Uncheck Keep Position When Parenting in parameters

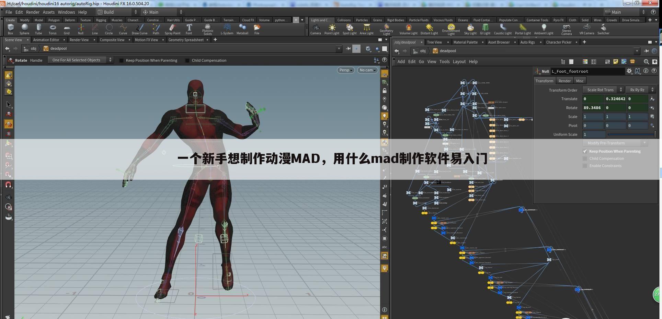pos(585,151)
